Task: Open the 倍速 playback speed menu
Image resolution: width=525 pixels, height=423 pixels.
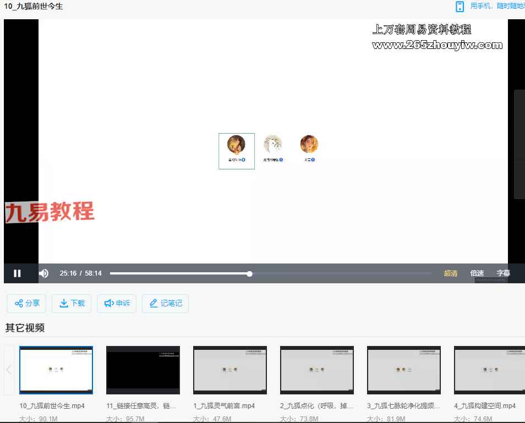Action: pos(477,273)
